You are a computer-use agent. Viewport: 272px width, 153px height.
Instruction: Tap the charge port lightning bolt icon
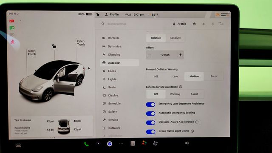tap(89, 68)
